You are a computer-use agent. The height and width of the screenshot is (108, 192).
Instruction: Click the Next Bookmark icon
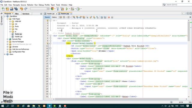pyautogui.click(x=94, y=17)
